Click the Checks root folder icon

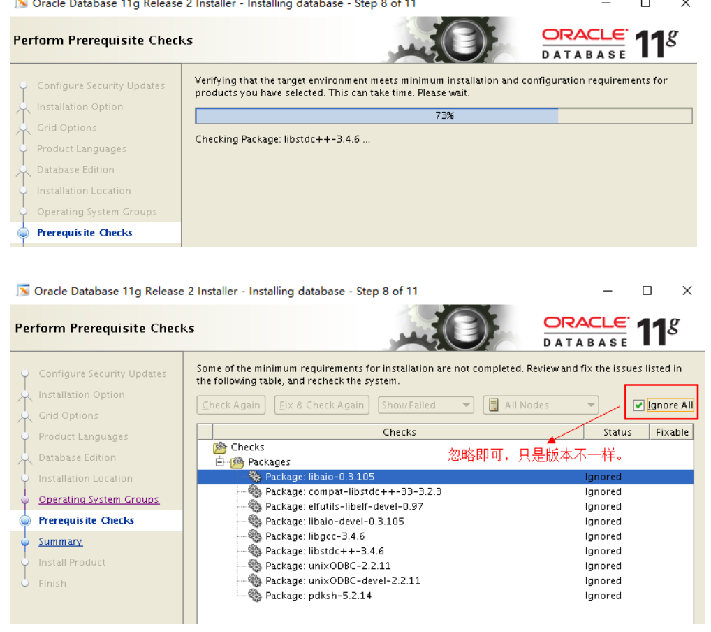(220, 447)
